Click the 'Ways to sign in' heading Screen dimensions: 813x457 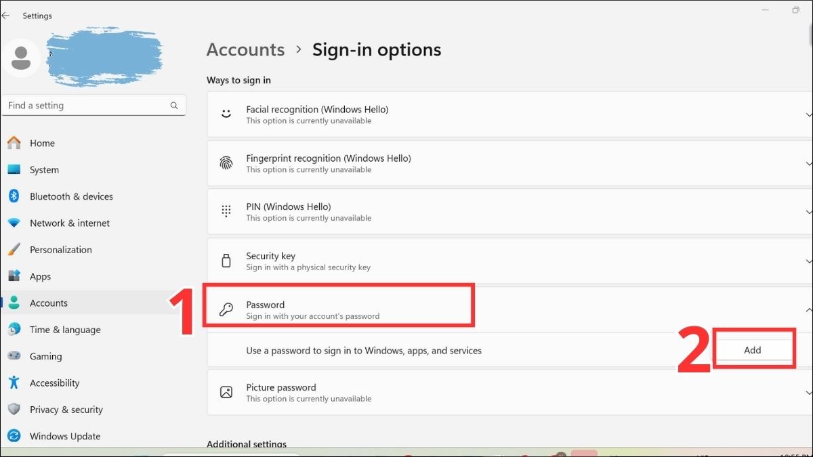tap(238, 80)
